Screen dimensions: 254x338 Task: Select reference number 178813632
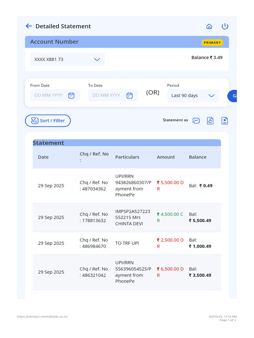(x=94, y=220)
